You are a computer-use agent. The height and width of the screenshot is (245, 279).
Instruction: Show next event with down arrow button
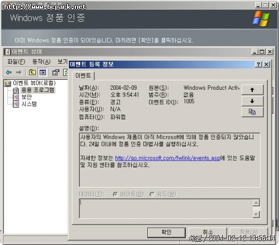252,101
